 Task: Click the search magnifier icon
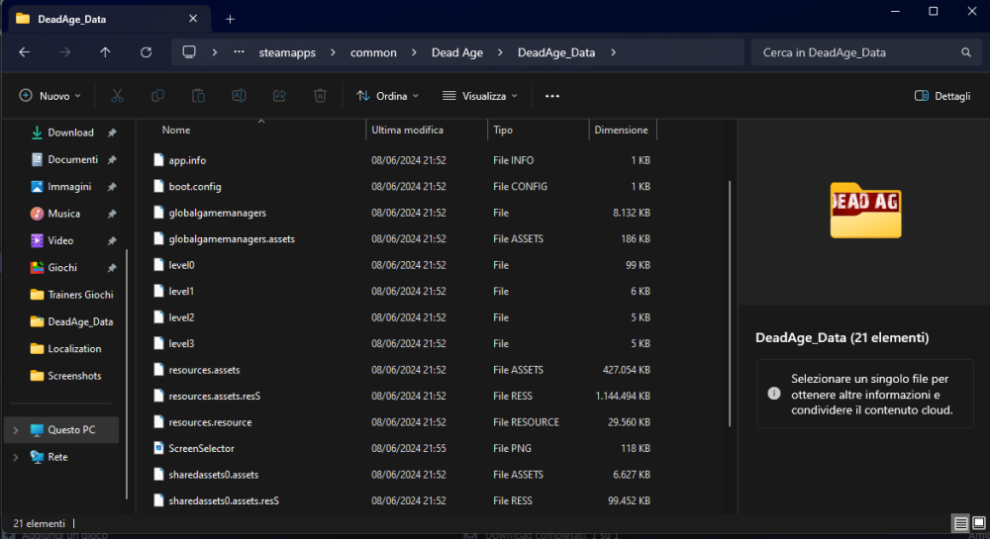pos(966,52)
